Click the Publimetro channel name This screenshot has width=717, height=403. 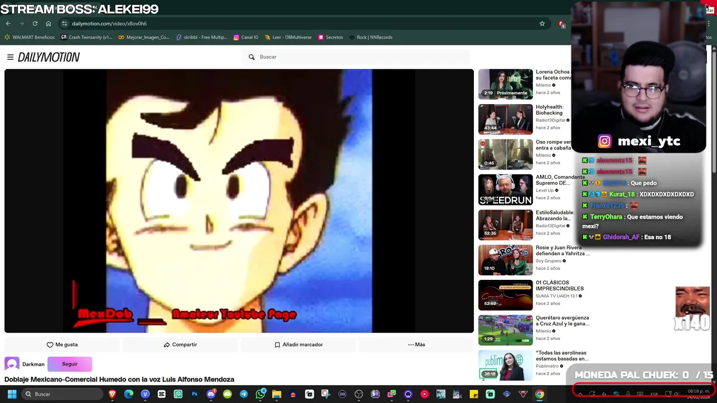tap(547, 366)
